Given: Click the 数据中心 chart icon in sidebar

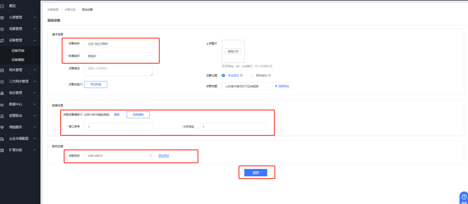Looking at the screenshot, I should pos(2,104).
